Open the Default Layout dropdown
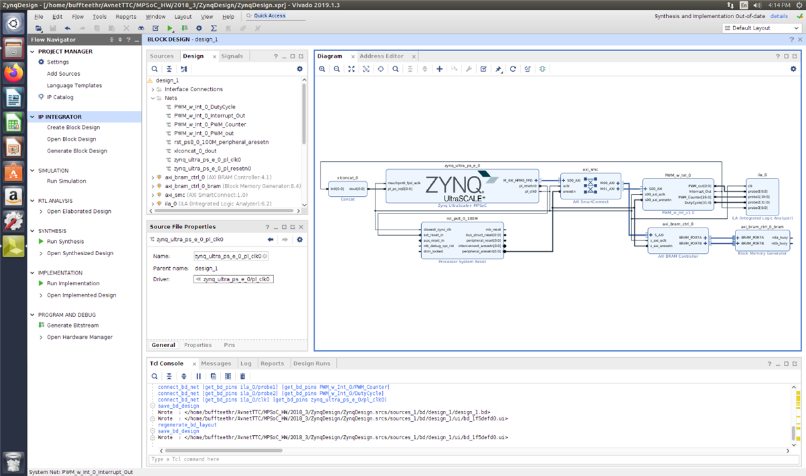This screenshot has width=806, height=476. (762, 28)
